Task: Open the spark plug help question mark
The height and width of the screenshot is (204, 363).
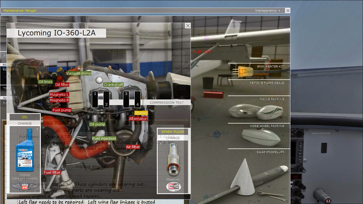Action: (161, 144)
